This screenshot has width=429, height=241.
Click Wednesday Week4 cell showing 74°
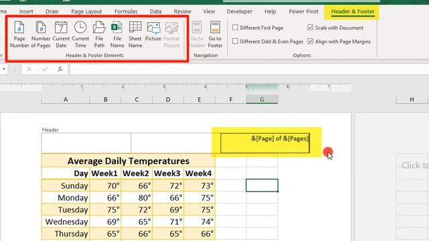pos(199,222)
